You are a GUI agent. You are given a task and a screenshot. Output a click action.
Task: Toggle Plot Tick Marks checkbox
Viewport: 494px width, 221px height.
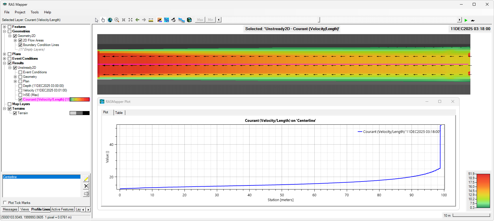pos(5,203)
